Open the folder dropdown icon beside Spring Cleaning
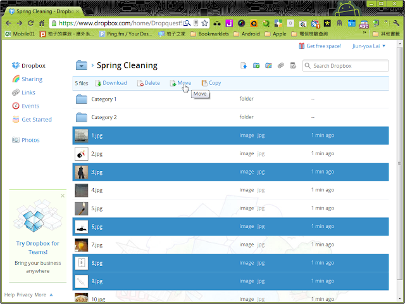 (x=82, y=65)
